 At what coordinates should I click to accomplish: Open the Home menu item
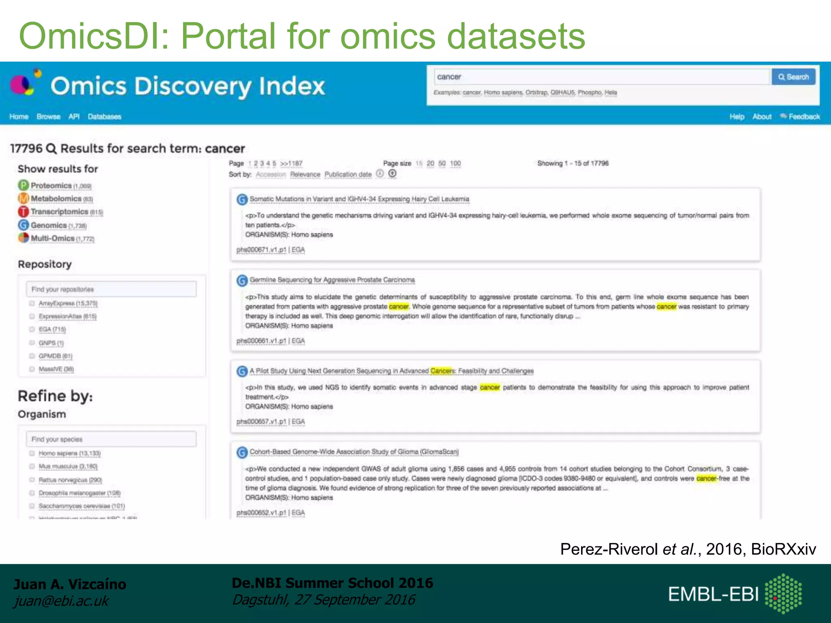(x=19, y=117)
